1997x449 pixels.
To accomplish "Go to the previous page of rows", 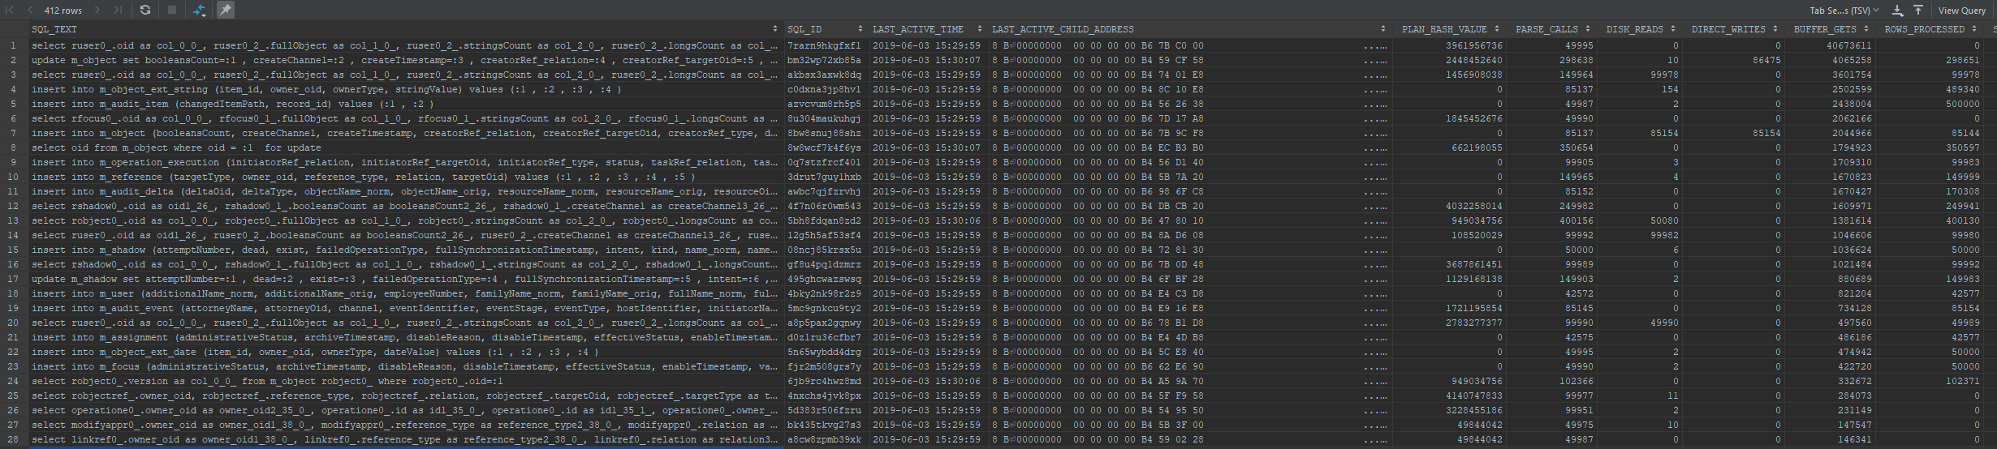I will click(x=29, y=10).
